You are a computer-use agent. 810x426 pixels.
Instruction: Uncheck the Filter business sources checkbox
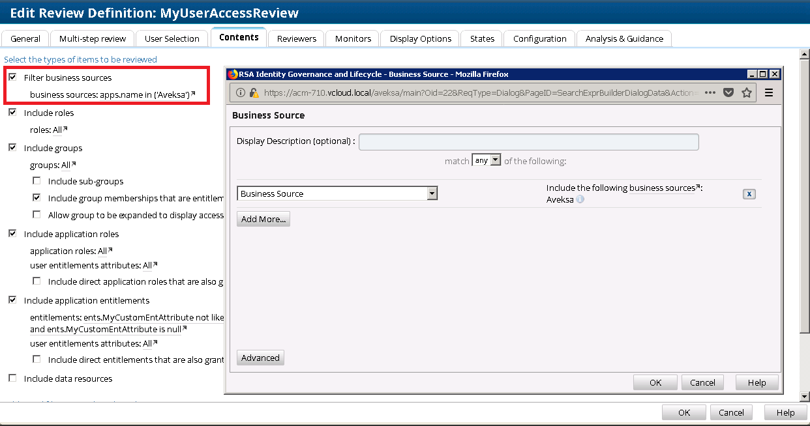click(12, 78)
